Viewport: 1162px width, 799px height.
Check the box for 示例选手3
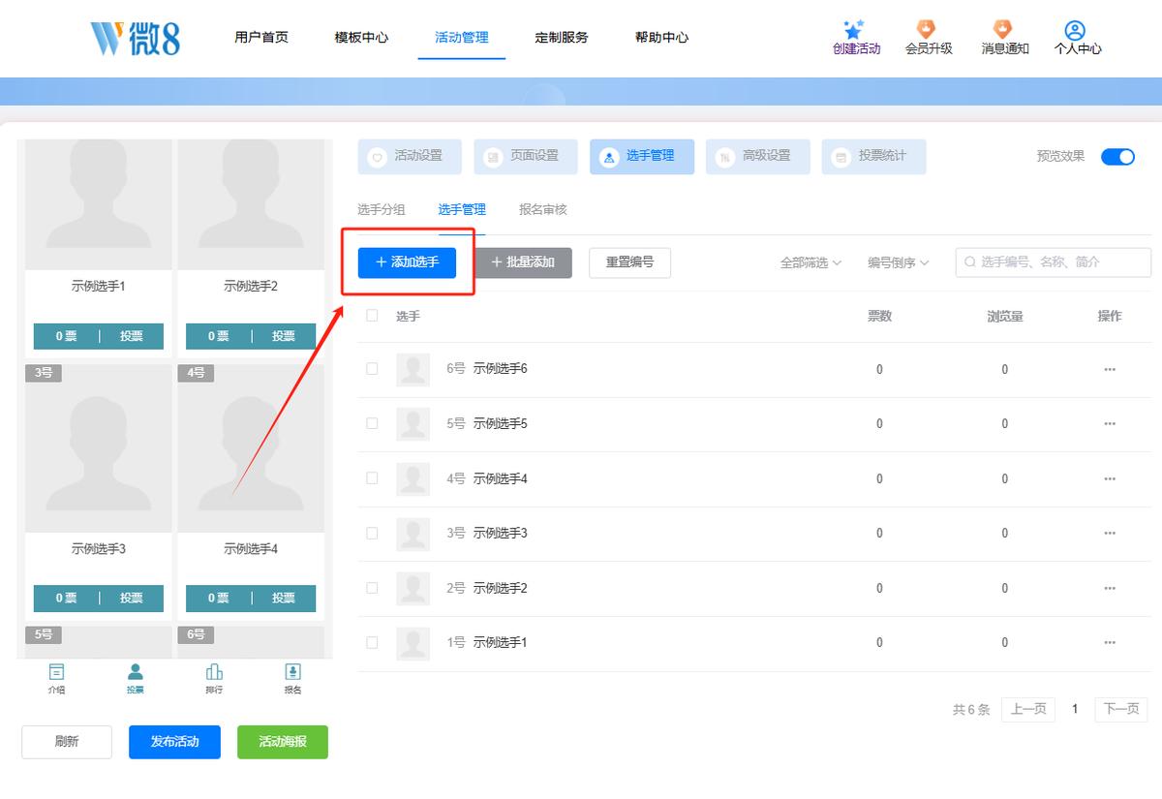372,533
